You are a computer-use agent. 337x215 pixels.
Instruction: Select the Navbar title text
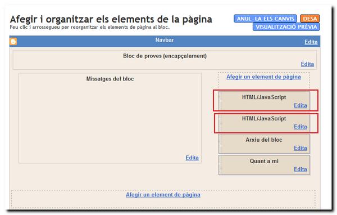(165, 40)
